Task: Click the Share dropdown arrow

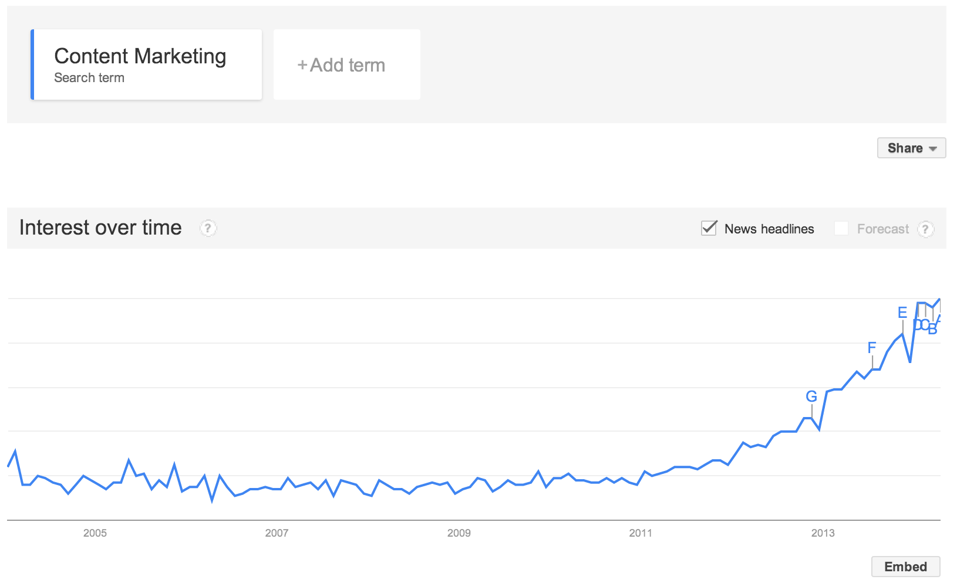Action: click(933, 148)
